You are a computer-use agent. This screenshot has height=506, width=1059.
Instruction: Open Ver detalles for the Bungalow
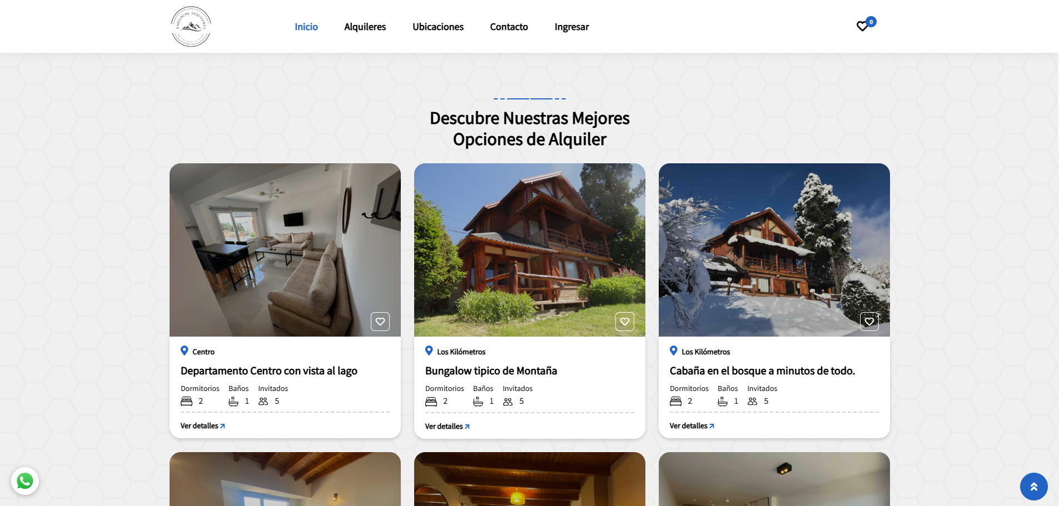(x=447, y=427)
